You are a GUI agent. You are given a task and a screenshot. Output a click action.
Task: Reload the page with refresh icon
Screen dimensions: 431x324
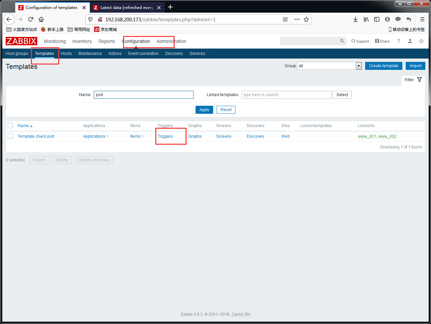(31, 19)
